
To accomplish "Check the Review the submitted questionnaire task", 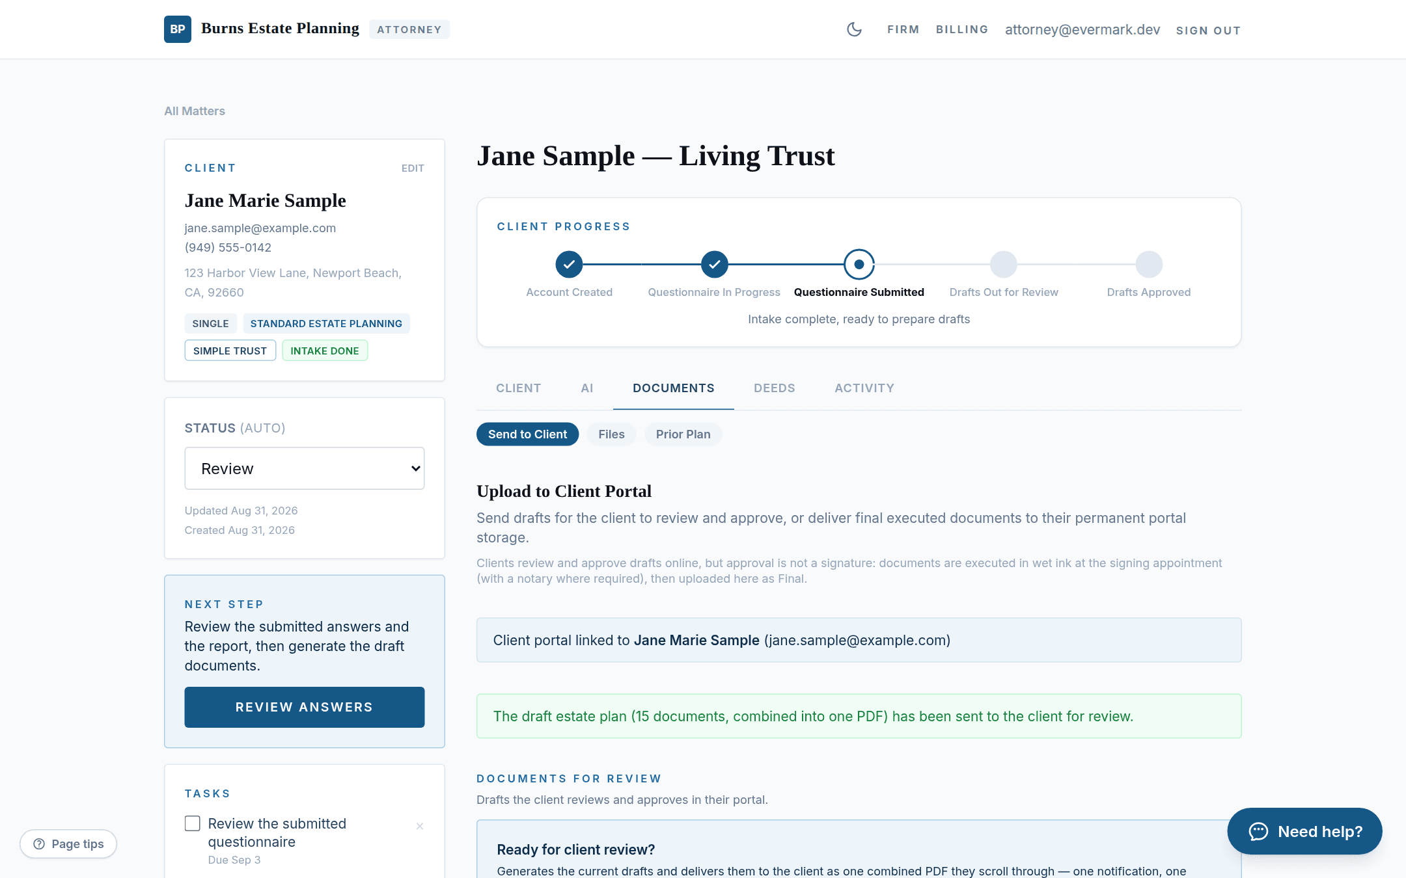I will (x=192, y=823).
